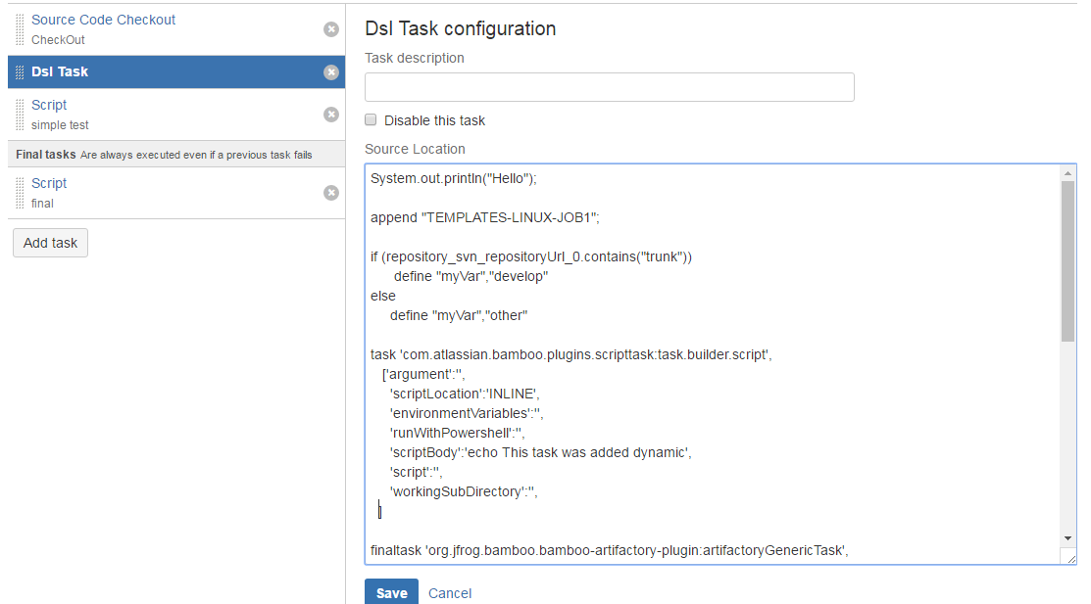Select the simple test Script task

coord(48,105)
